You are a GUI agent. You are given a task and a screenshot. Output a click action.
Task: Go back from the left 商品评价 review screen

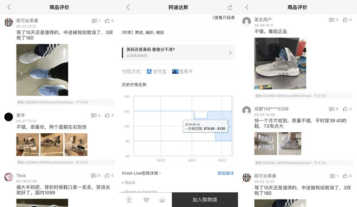[x=9, y=7]
